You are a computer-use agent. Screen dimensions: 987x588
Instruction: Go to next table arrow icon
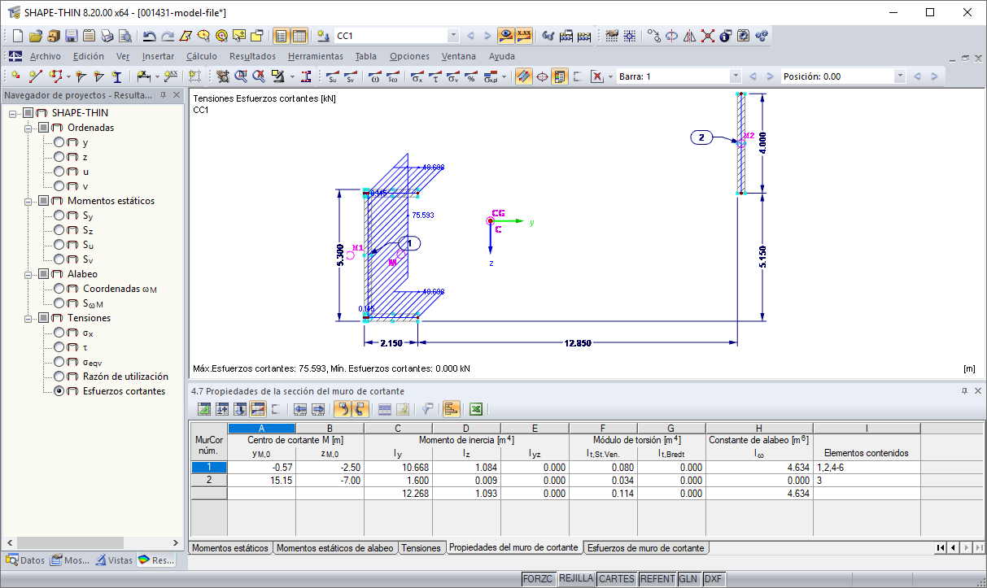[x=318, y=409]
